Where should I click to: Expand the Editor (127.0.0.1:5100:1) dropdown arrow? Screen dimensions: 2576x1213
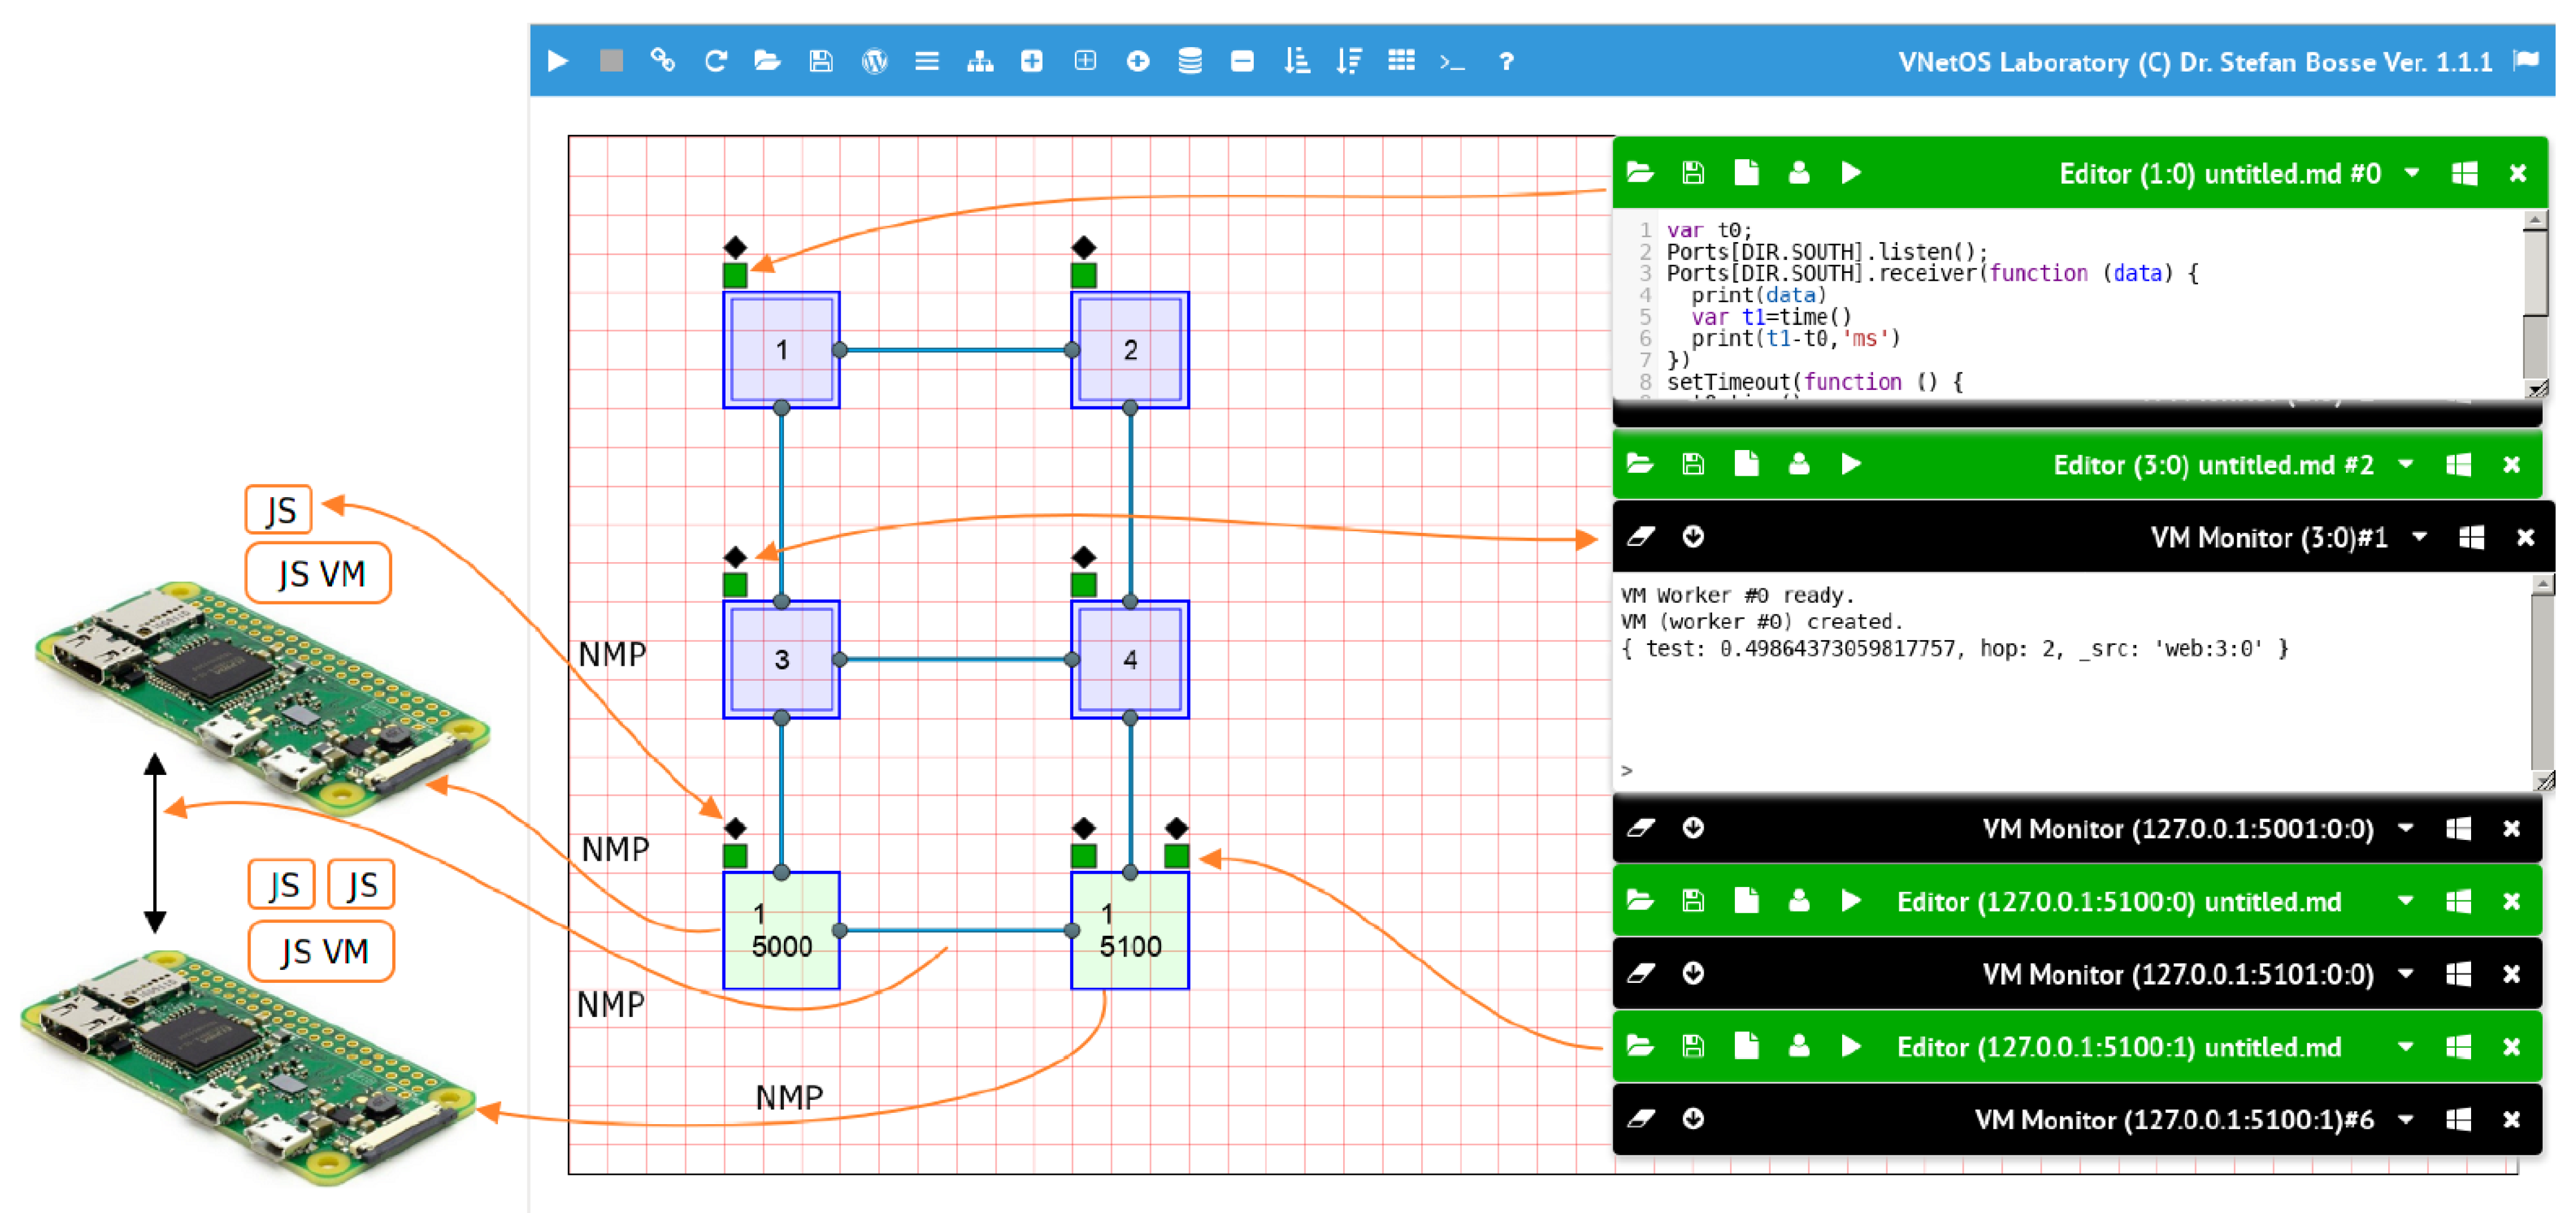point(2406,1046)
